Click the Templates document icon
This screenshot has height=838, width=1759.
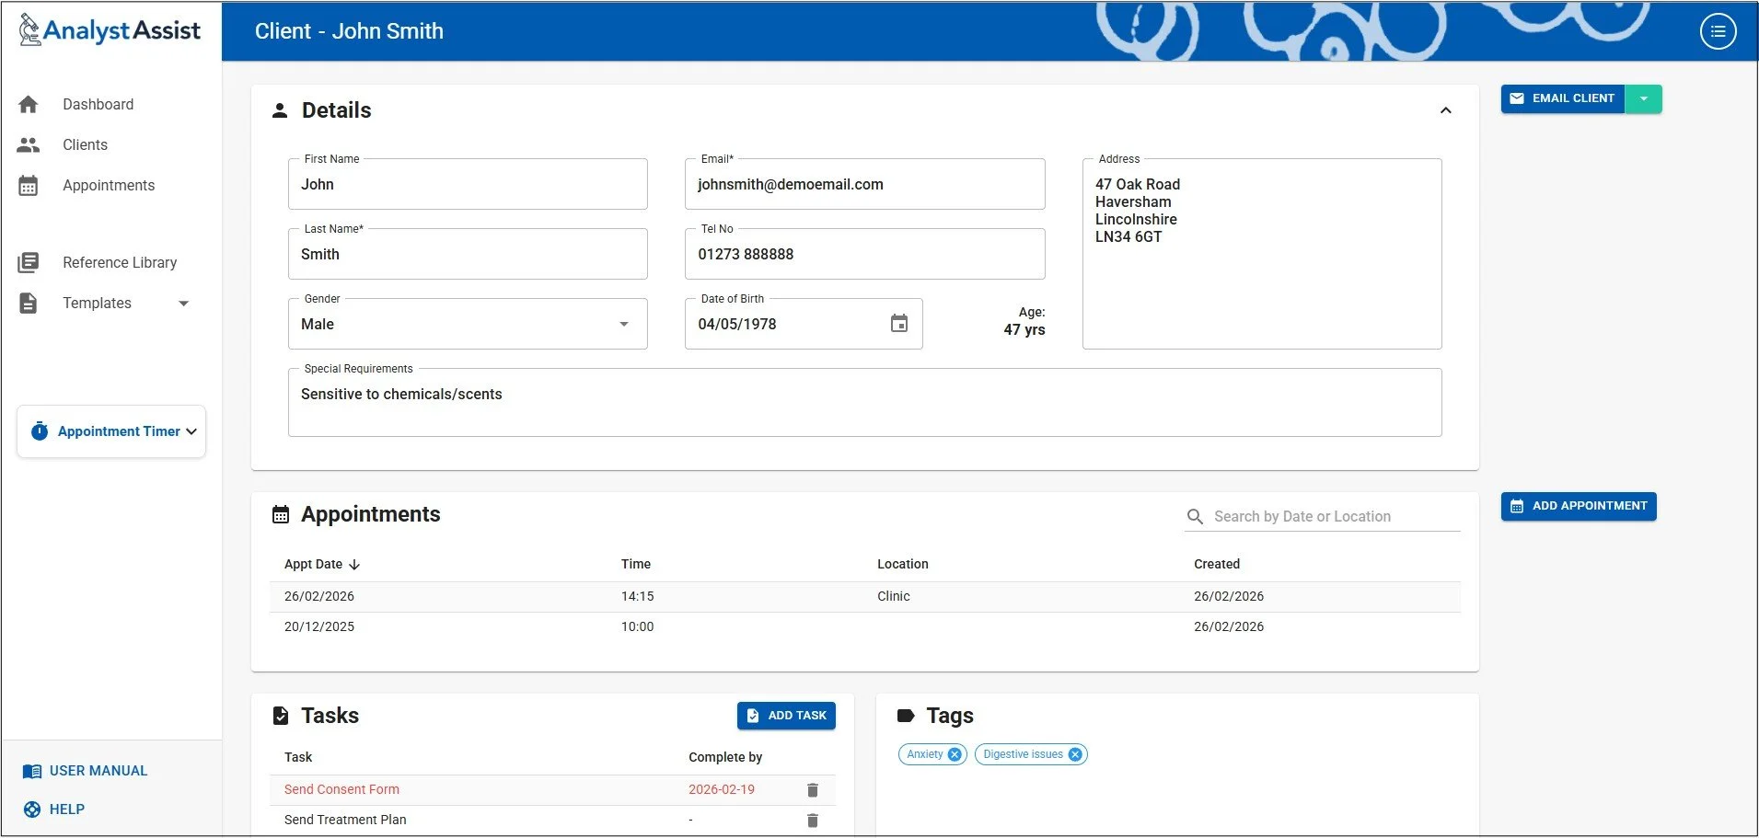click(29, 304)
